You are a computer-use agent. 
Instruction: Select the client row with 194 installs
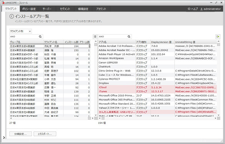pos(50,46)
